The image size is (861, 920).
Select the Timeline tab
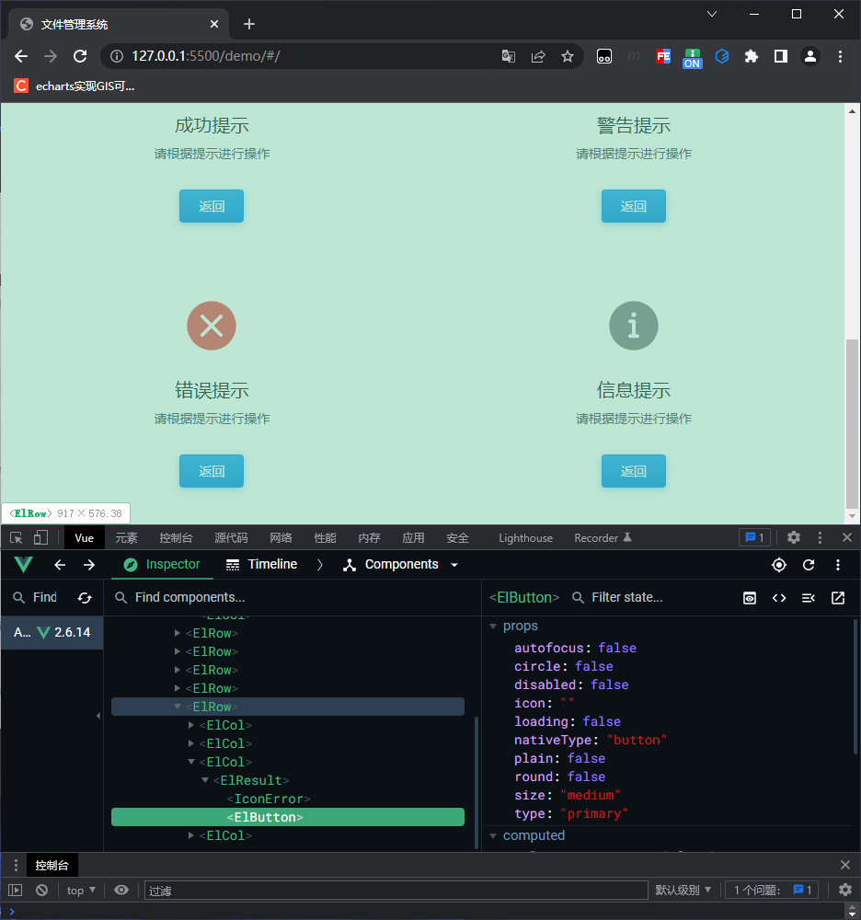(261, 565)
